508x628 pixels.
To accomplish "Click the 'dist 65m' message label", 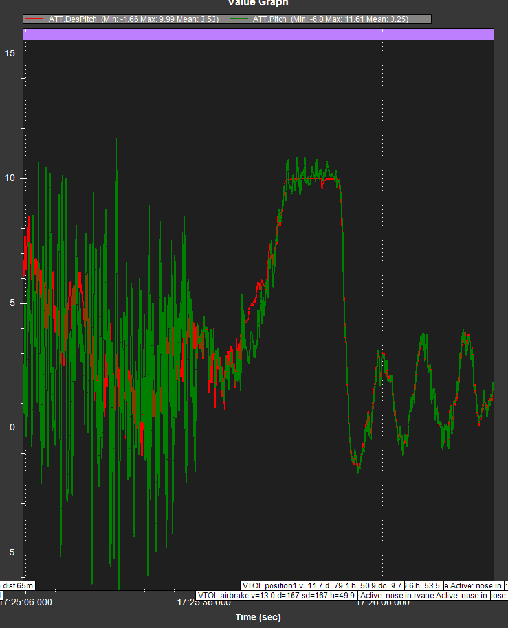I will point(17,586).
